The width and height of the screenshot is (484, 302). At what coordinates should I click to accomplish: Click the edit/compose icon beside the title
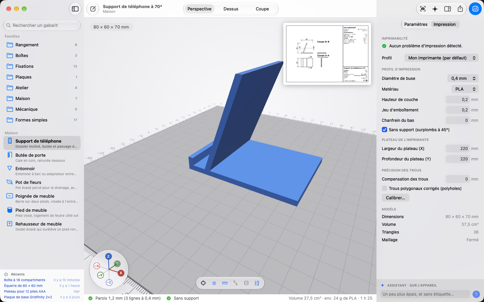(93, 9)
